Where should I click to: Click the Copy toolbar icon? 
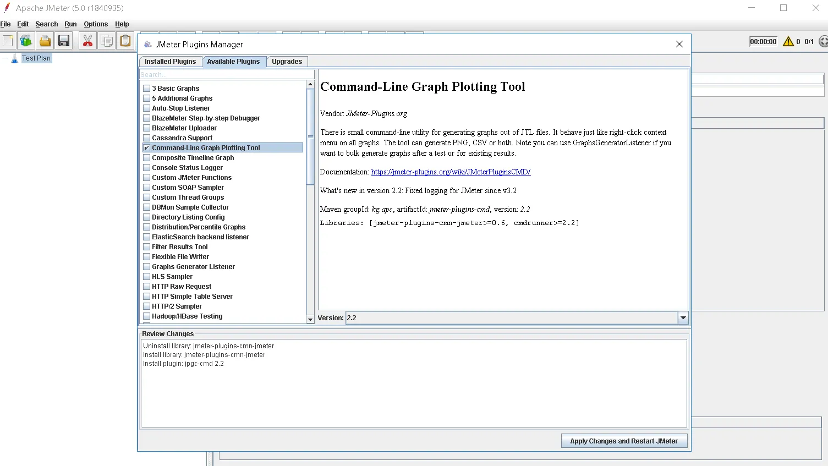pos(107,41)
